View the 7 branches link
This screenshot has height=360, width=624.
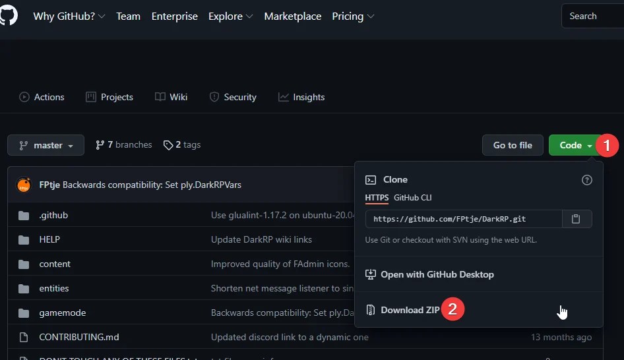tap(124, 145)
